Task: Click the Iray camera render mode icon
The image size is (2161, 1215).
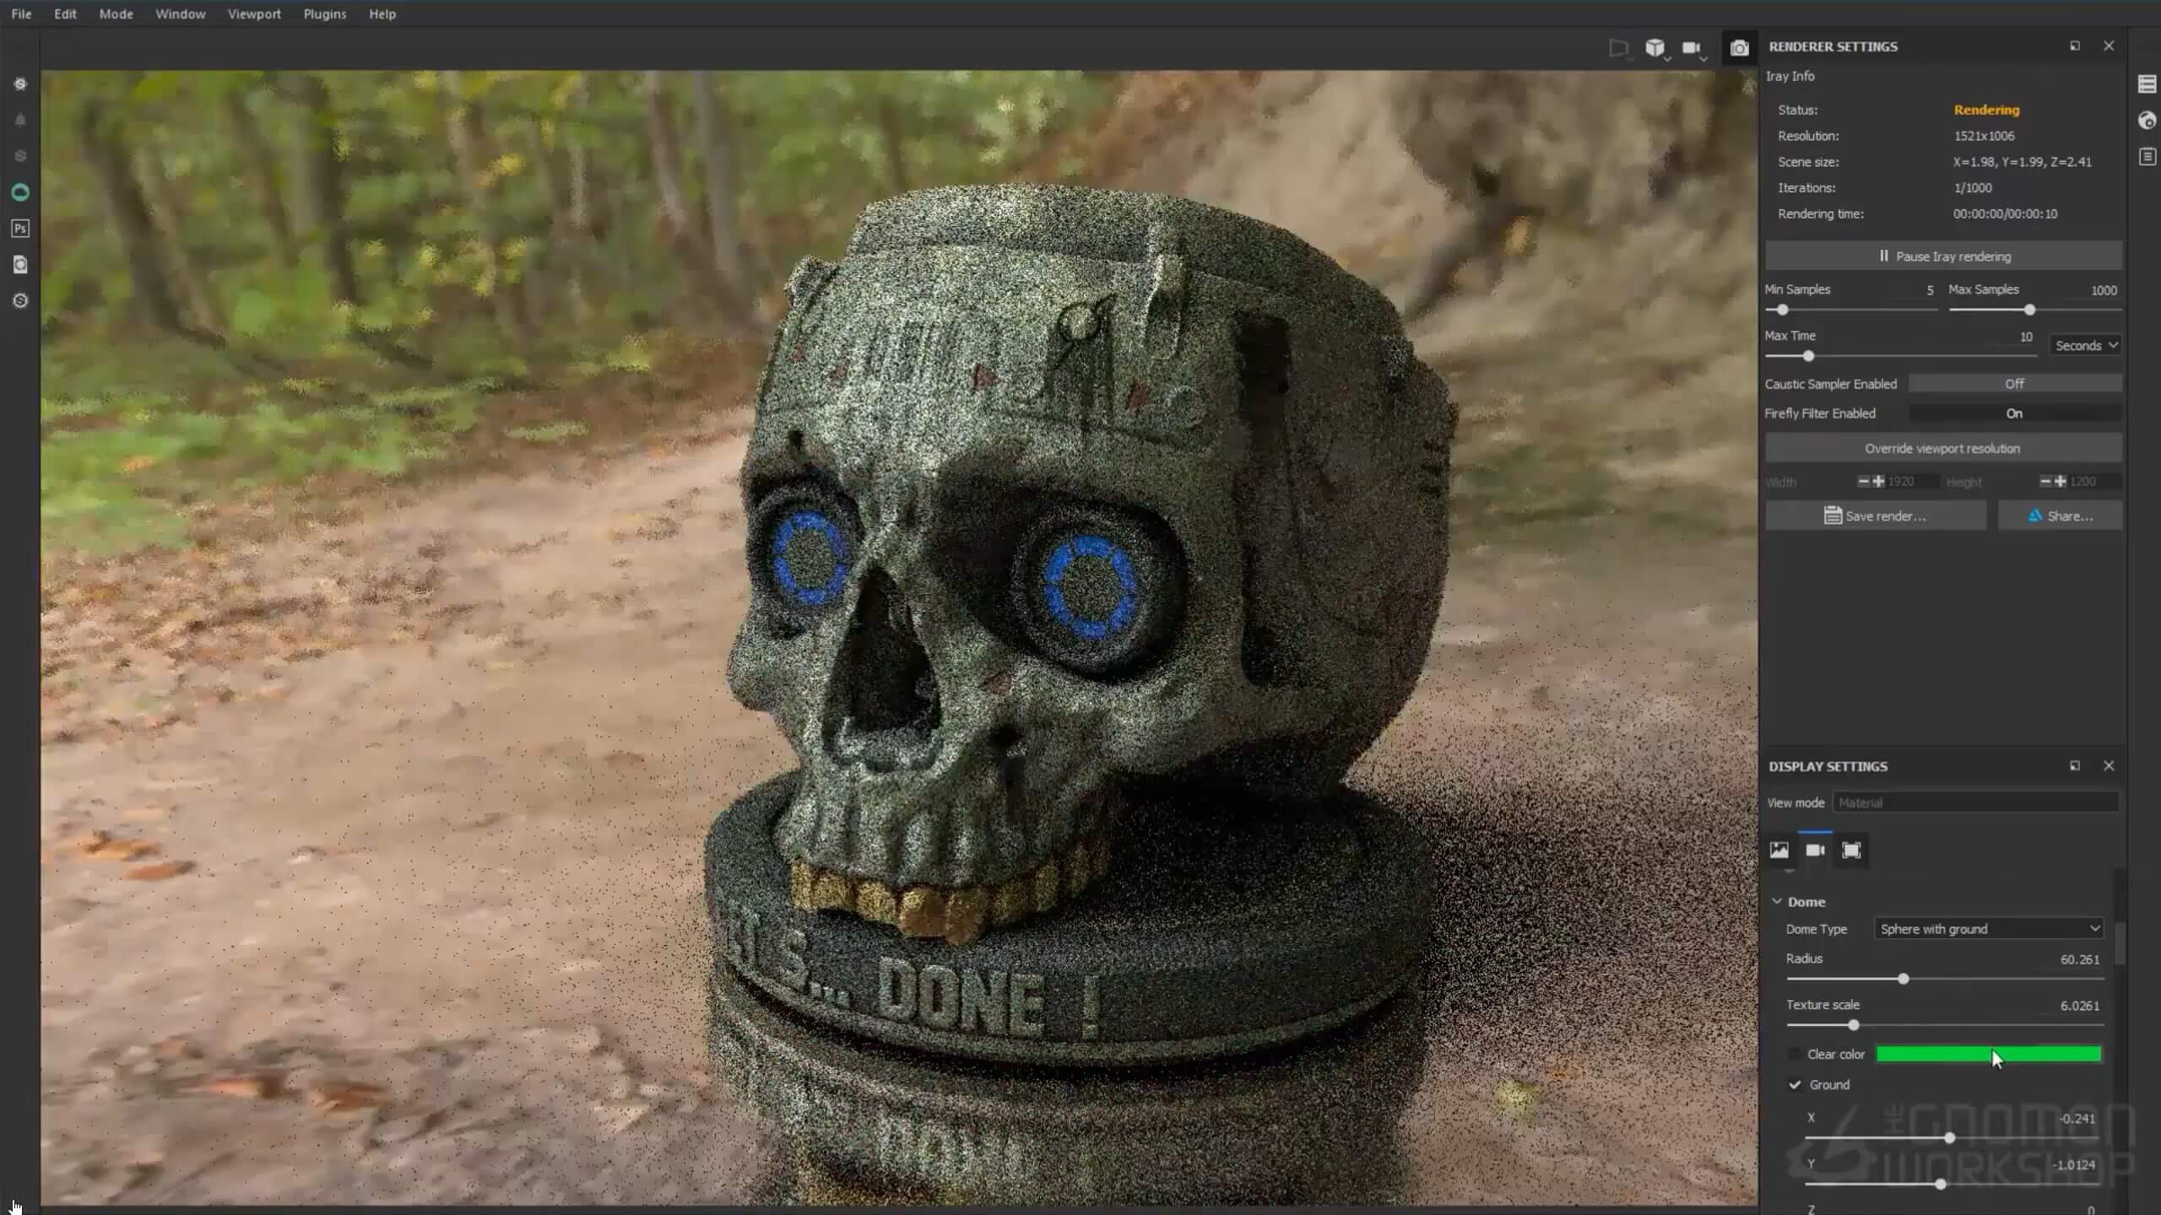Action: coord(1739,48)
